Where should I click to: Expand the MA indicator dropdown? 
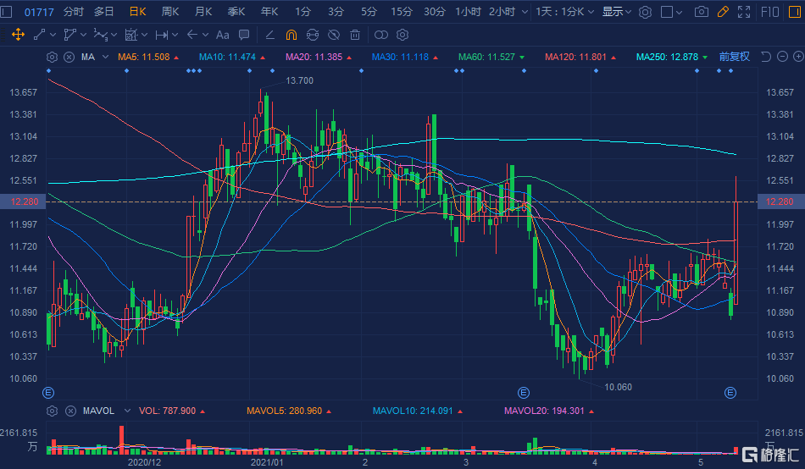(106, 57)
